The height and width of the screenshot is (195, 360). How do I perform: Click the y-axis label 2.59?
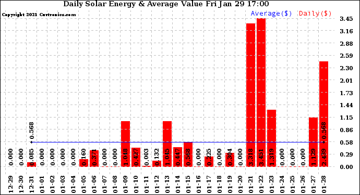coord(346,56)
